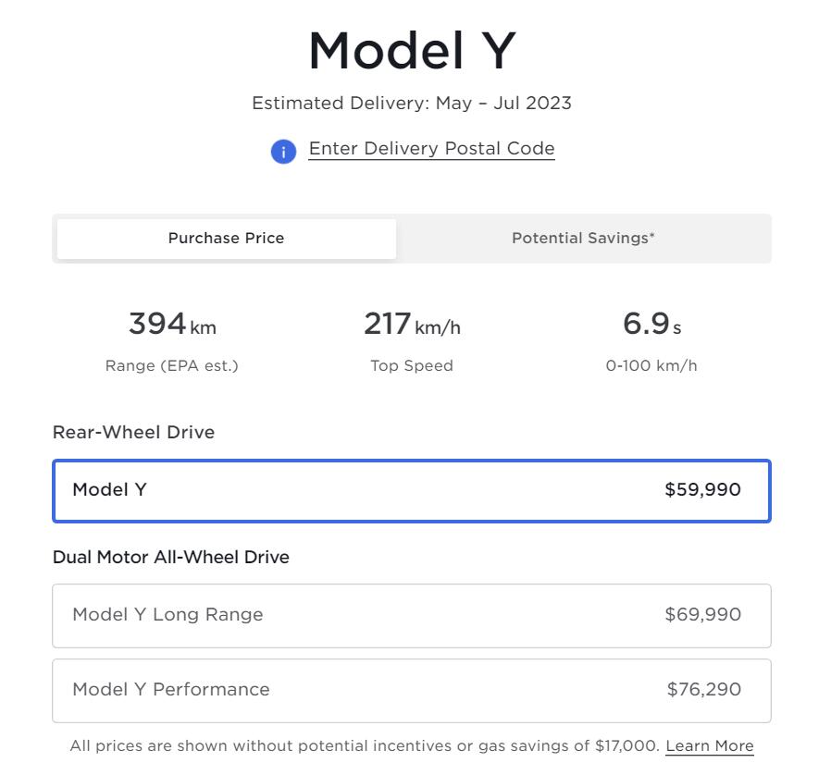Click the Model Y page heading

415,49
